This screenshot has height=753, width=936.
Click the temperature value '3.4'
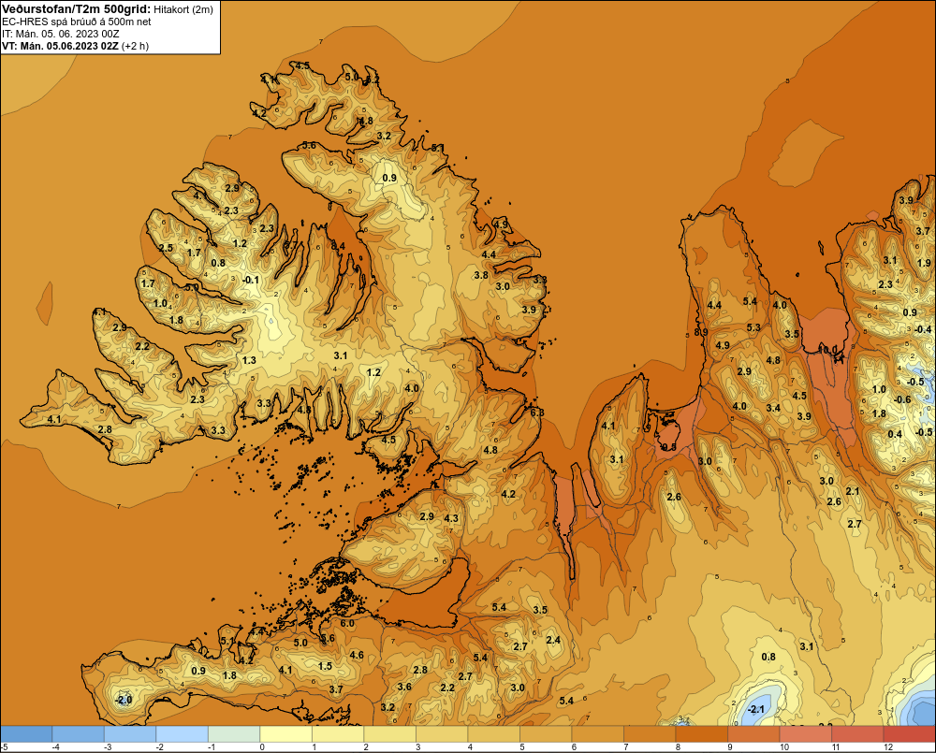click(x=773, y=408)
